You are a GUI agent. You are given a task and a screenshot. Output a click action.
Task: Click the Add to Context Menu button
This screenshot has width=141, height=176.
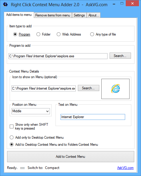click(x=70, y=157)
